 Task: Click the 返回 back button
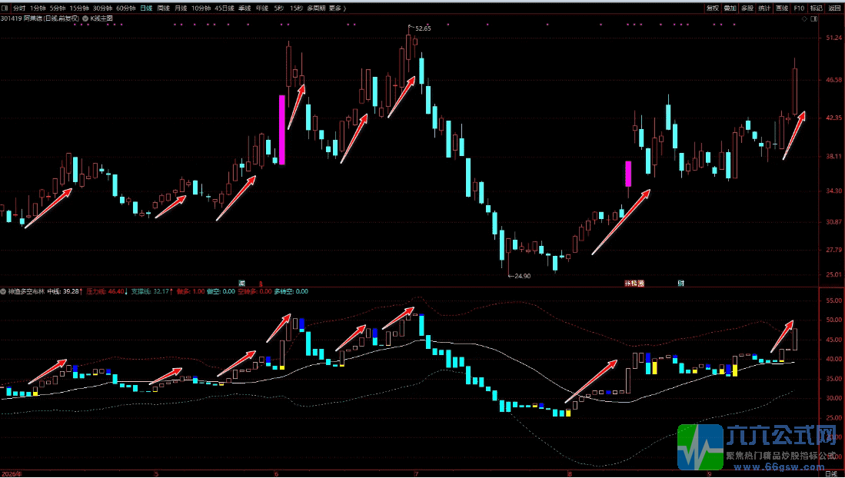[833, 8]
